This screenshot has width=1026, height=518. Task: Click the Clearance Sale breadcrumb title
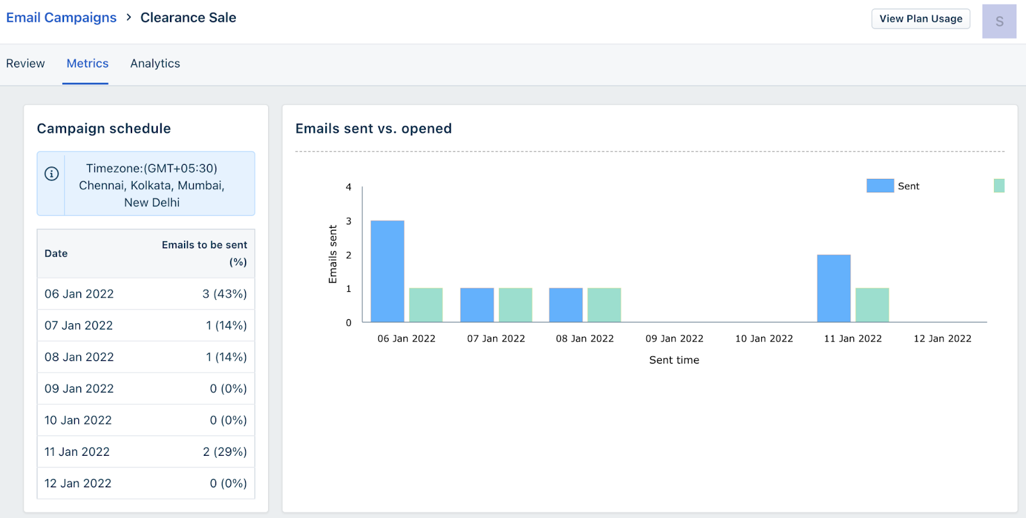click(x=189, y=17)
